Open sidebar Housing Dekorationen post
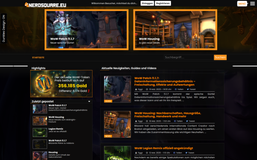The height and width of the screenshot is (160, 257). pos(59,154)
